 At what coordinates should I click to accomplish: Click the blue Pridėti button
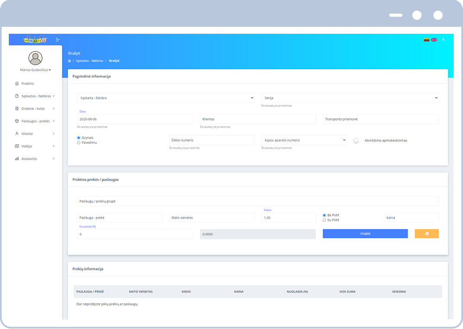365,233
